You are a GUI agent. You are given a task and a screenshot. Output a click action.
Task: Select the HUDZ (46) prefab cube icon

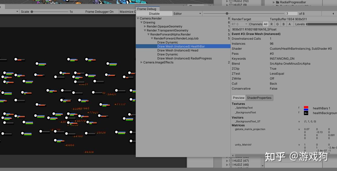coord(231,165)
